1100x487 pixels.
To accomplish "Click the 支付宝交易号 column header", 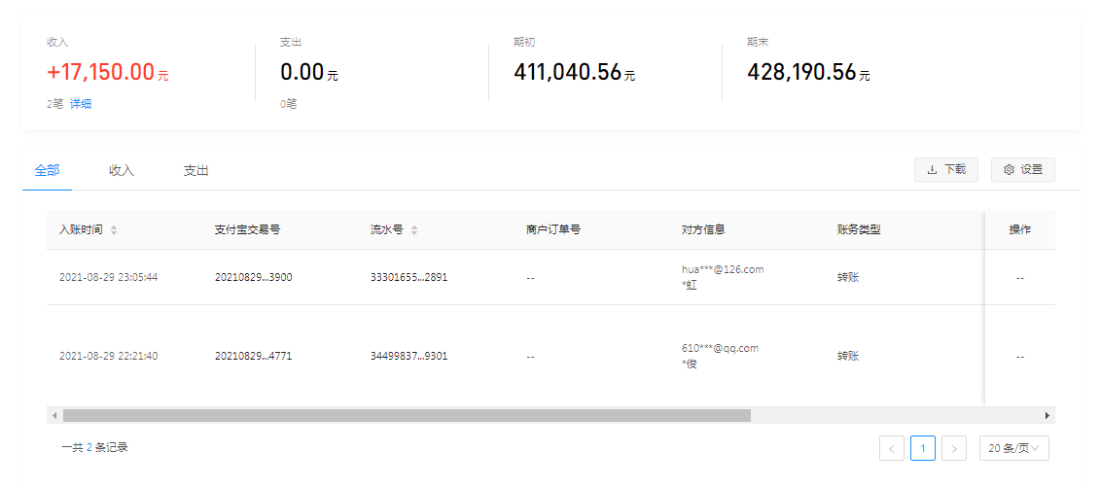I will 247,230.
